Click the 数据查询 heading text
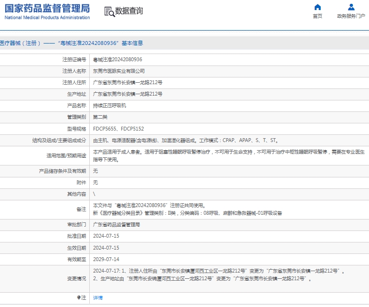Screen dimensions: 369x307 coord(129,11)
